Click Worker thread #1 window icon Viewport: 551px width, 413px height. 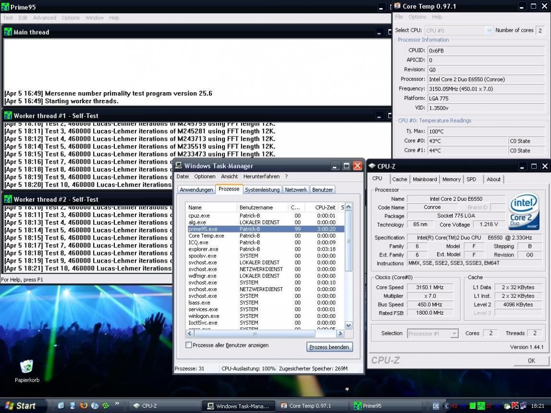[8, 116]
